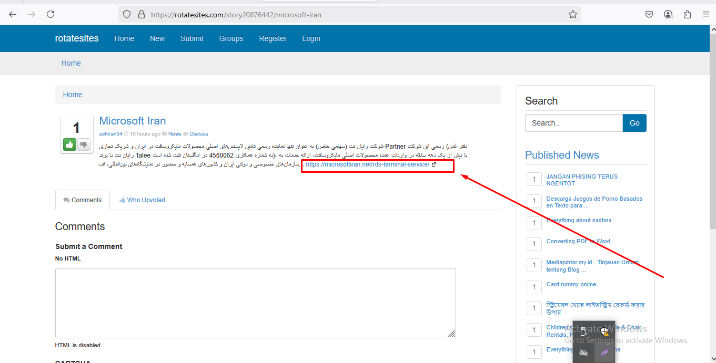Bookmark this page with star icon
This screenshot has height=363, width=716.
click(573, 15)
